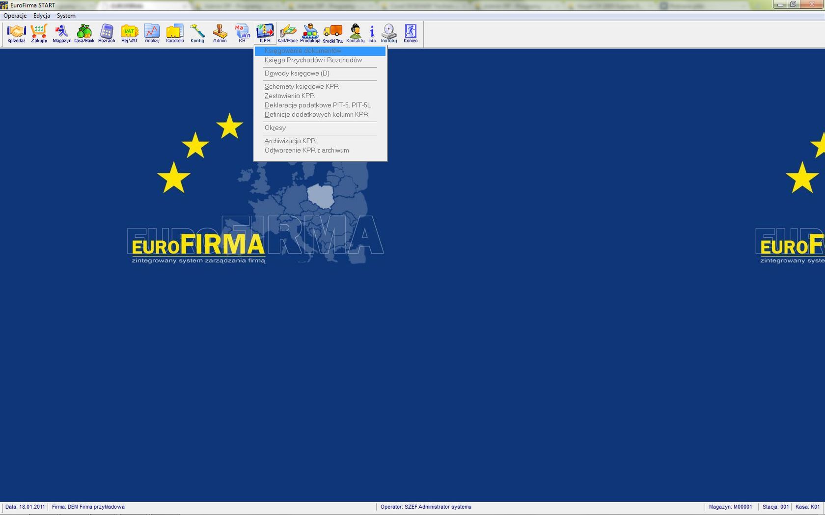825x515 pixels.
Task: Select Schematy księgowe KPR
Action: click(320, 87)
